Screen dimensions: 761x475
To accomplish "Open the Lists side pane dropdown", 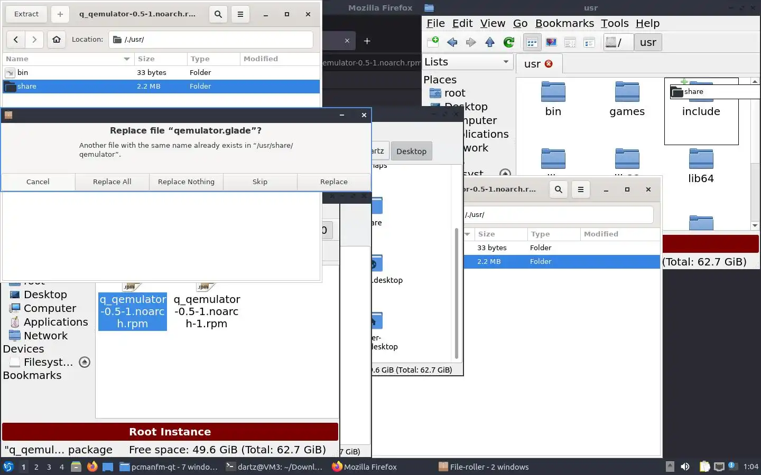I will click(x=468, y=62).
